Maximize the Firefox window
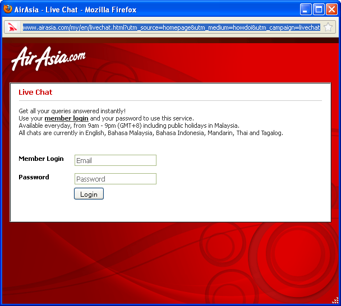341x306 pixels. (x=319, y=10)
